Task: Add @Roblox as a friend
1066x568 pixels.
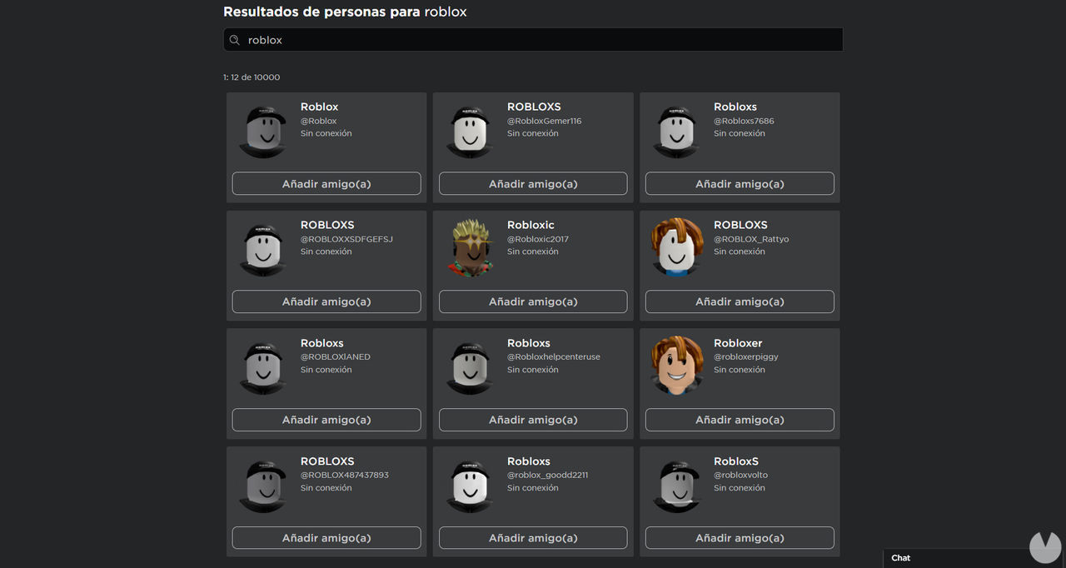Action: click(x=326, y=183)
